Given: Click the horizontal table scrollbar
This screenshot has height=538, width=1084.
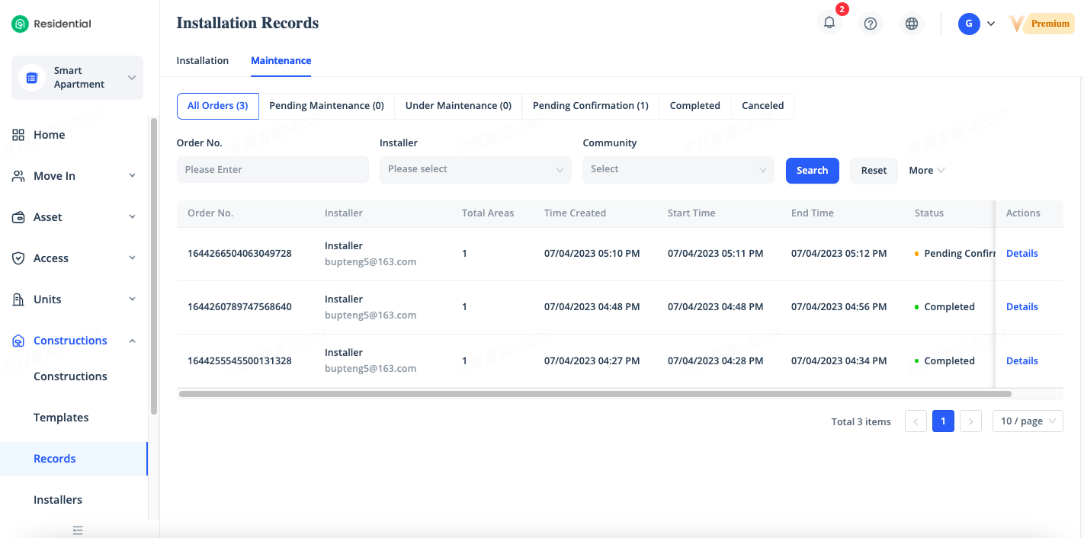Looking at the screenshot, I should 595,394.
